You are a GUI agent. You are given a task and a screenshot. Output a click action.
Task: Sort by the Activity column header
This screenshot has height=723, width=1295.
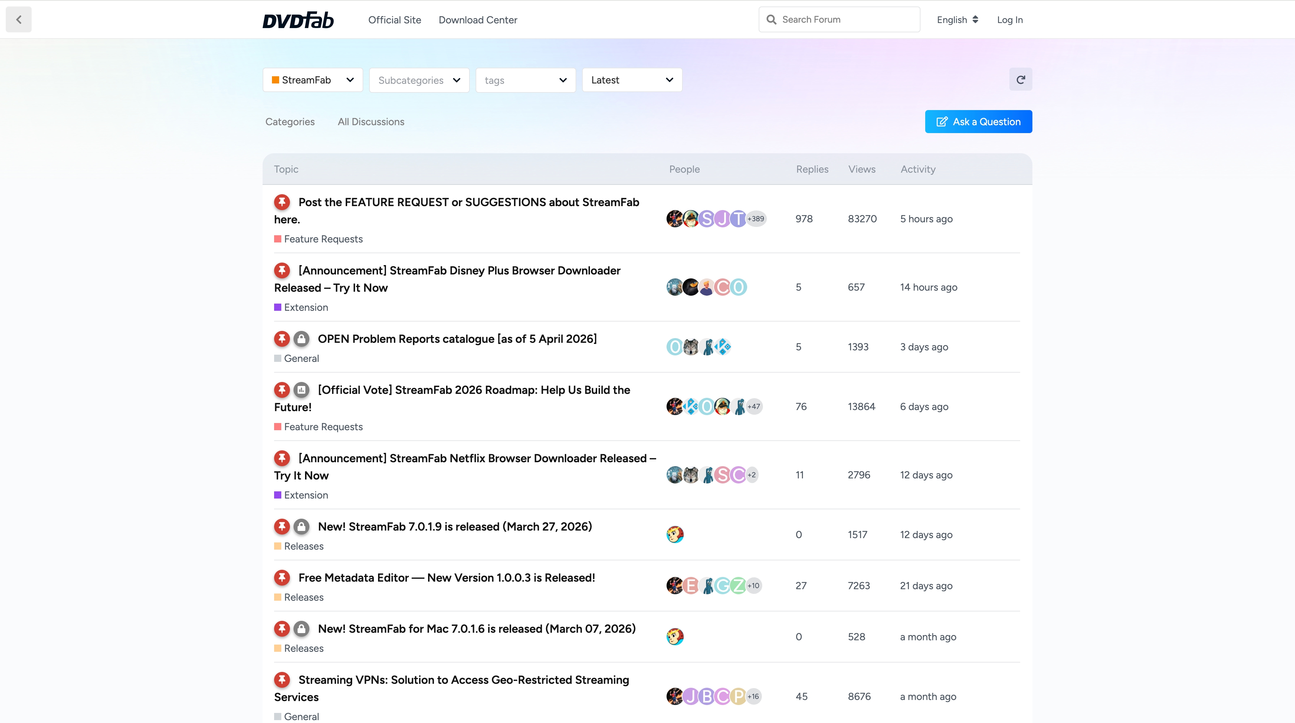click(918, 169)
